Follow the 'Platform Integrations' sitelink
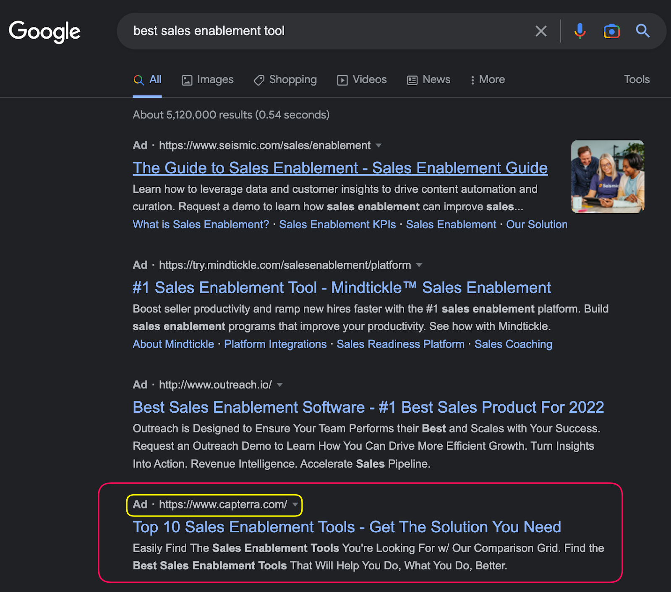This screenshot has width=671, height=592. click(x=275, y=344)
